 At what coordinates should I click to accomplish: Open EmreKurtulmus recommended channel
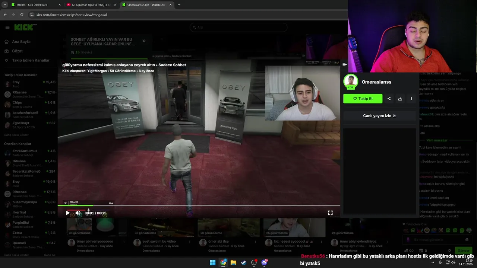30,153
